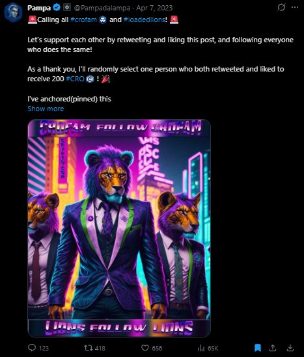Click the Apr 7, 2023 timestamp
The image size is (304, 357).
pyautogui.click(x=154, y=8)
